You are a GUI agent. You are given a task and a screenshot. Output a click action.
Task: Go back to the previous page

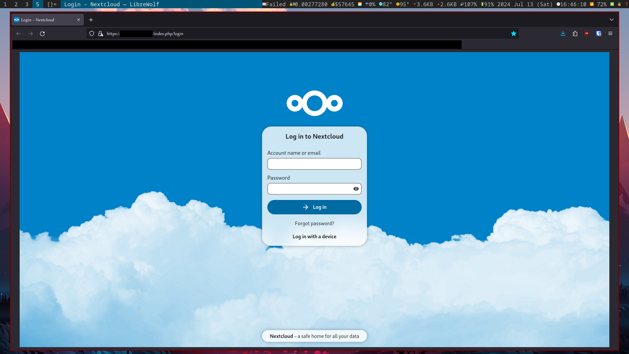(x=19, y=33)
